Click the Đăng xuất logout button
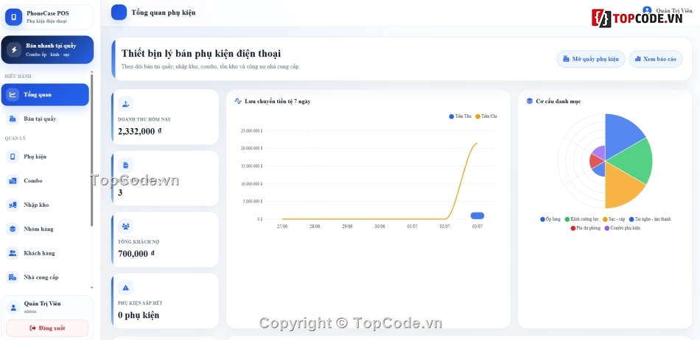700x340 pixels. [x=47, y=328]
